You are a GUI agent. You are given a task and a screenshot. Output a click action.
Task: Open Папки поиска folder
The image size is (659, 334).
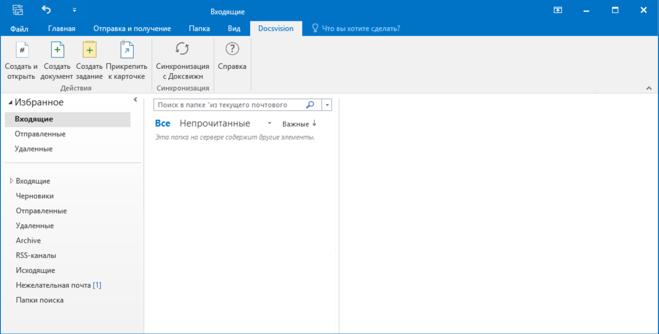click(x=40, y=300)
